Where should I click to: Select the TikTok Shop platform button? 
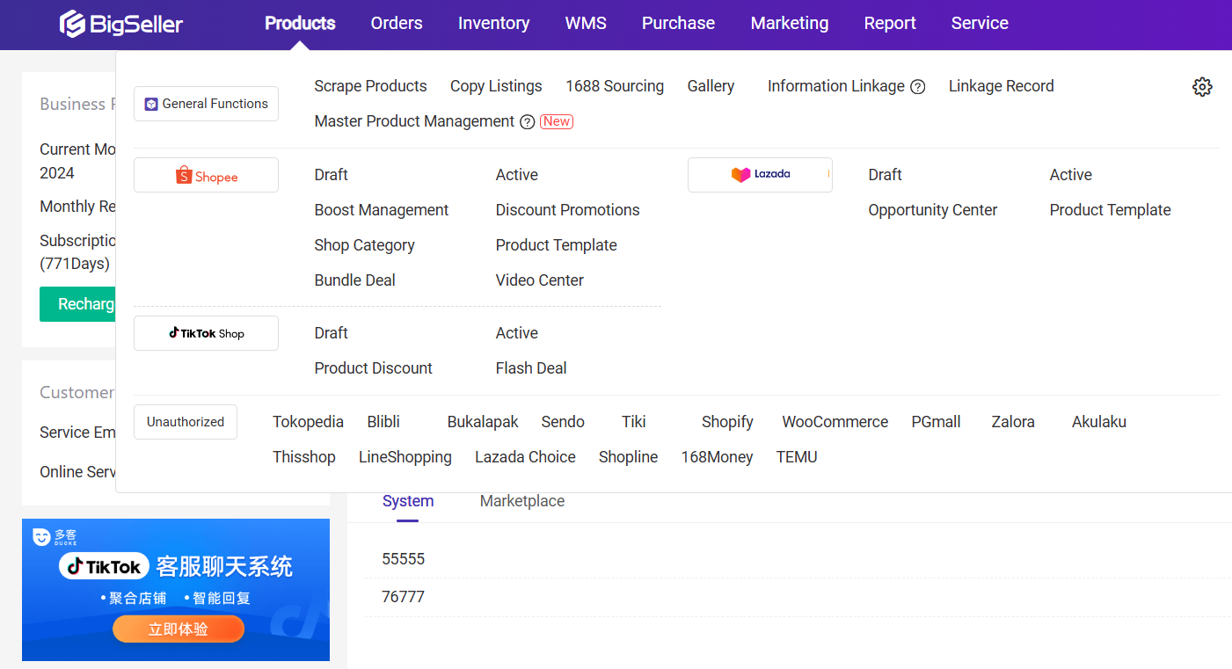[206, 333]
